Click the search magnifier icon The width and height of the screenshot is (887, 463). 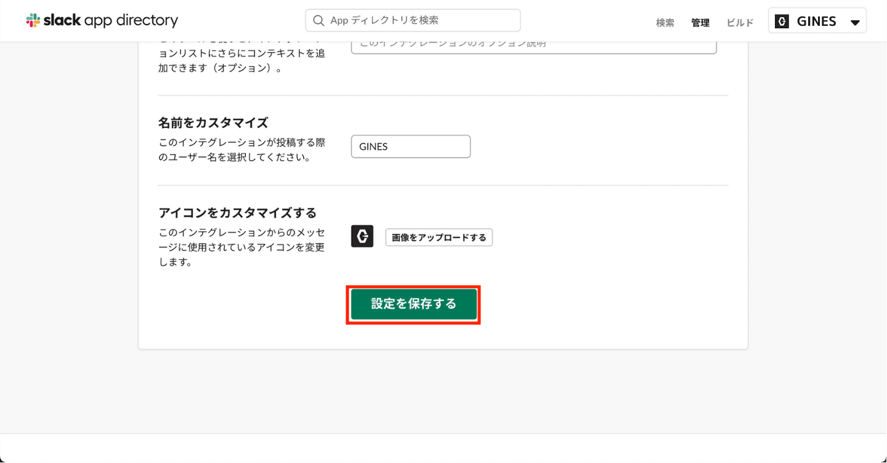tap(318, 20)
